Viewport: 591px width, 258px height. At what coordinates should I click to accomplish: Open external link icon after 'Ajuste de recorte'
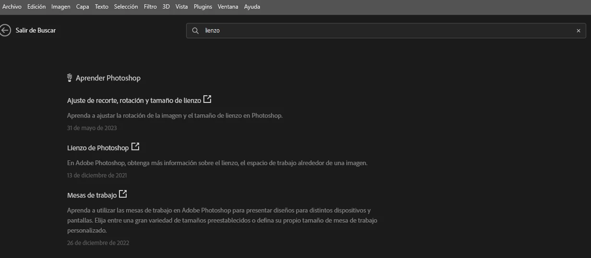[x=207, y=100]
